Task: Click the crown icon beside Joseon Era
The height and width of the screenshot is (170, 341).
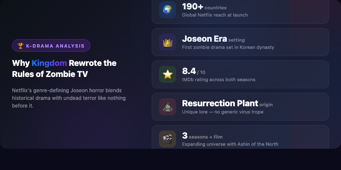Action: (x=168, y=42)
